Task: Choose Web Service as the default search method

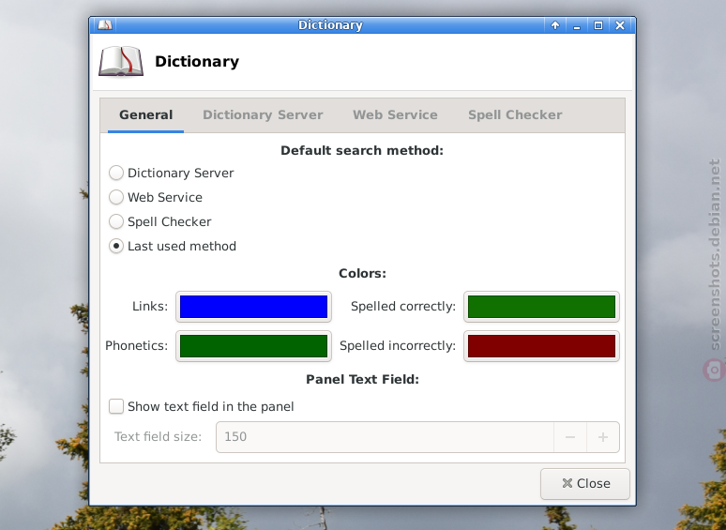Action: [x=116, y=197]
